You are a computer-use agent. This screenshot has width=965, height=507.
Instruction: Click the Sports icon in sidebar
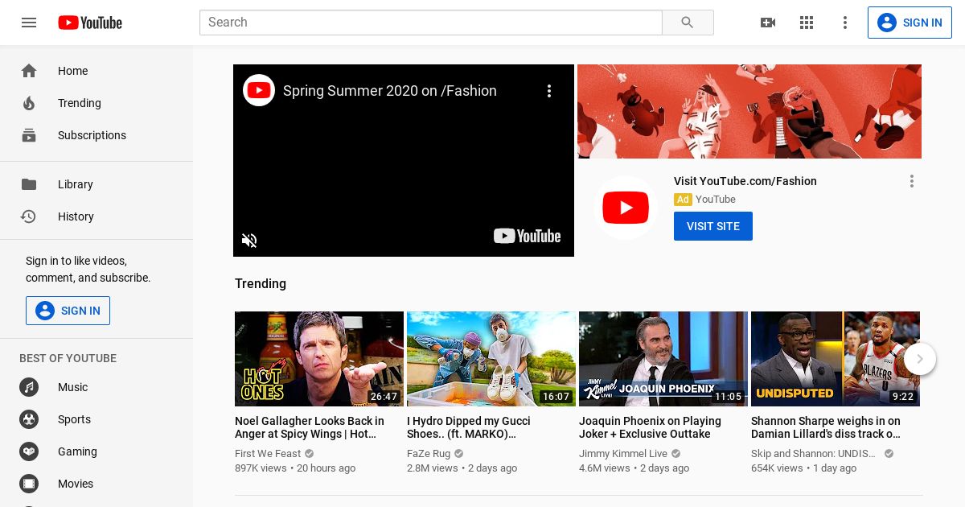(x=29, y=419)
